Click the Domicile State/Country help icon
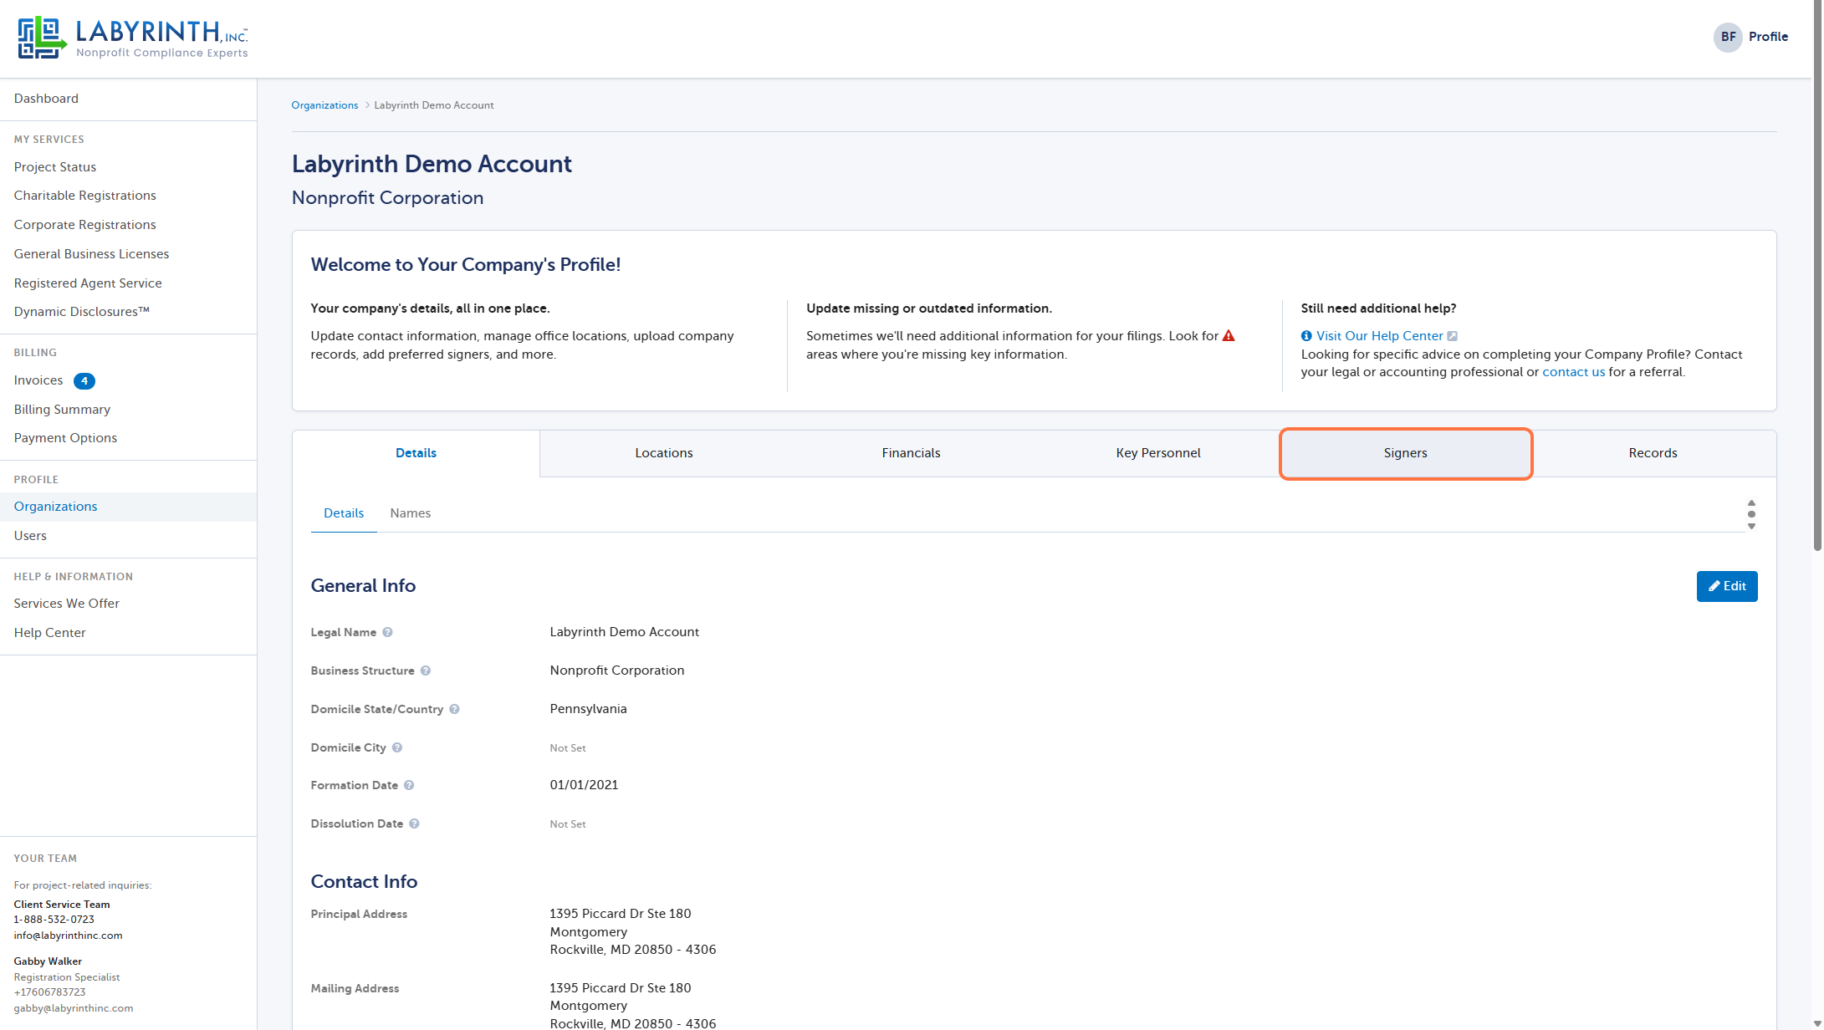This screenshot has width=1824, height=1030. 454,709
